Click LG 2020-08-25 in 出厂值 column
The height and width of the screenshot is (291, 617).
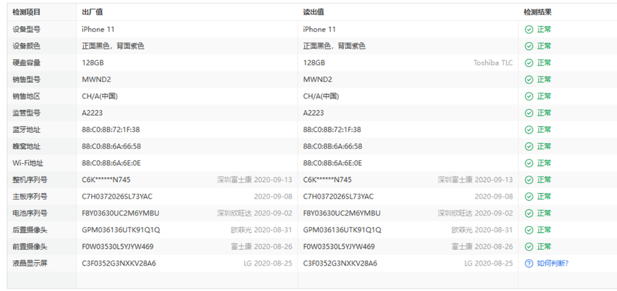tap(268, 264)
